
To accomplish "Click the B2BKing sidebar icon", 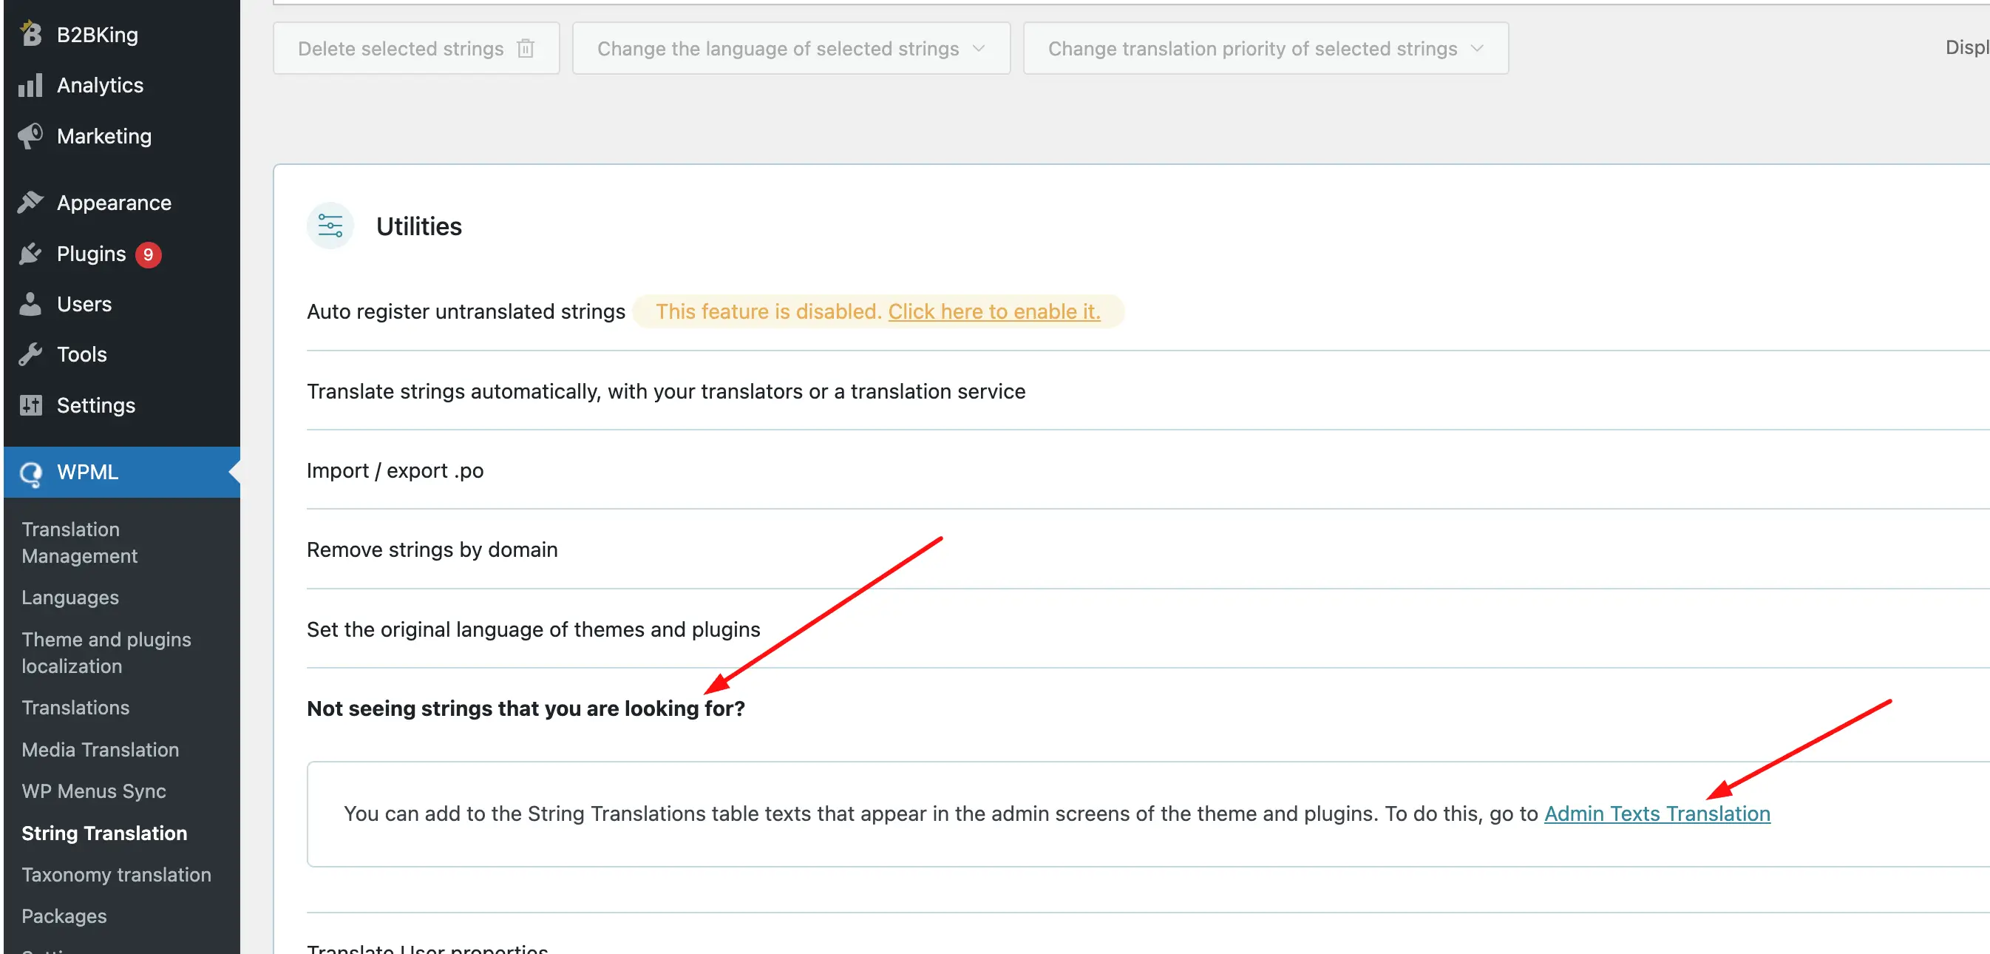I will coord(30,34).
